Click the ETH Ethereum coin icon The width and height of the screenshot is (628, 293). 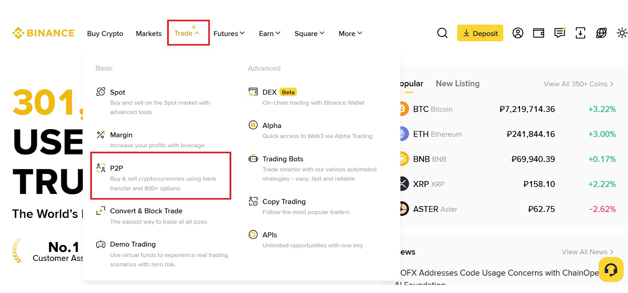(404, 134)
